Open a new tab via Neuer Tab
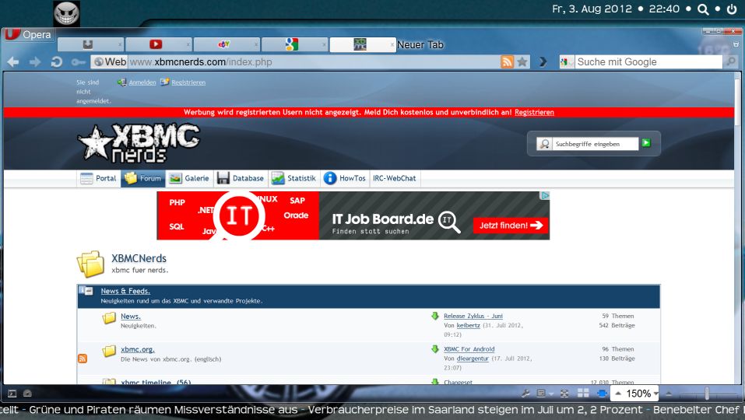The width and height of the screenshot is (745, 420). (420, 44)
